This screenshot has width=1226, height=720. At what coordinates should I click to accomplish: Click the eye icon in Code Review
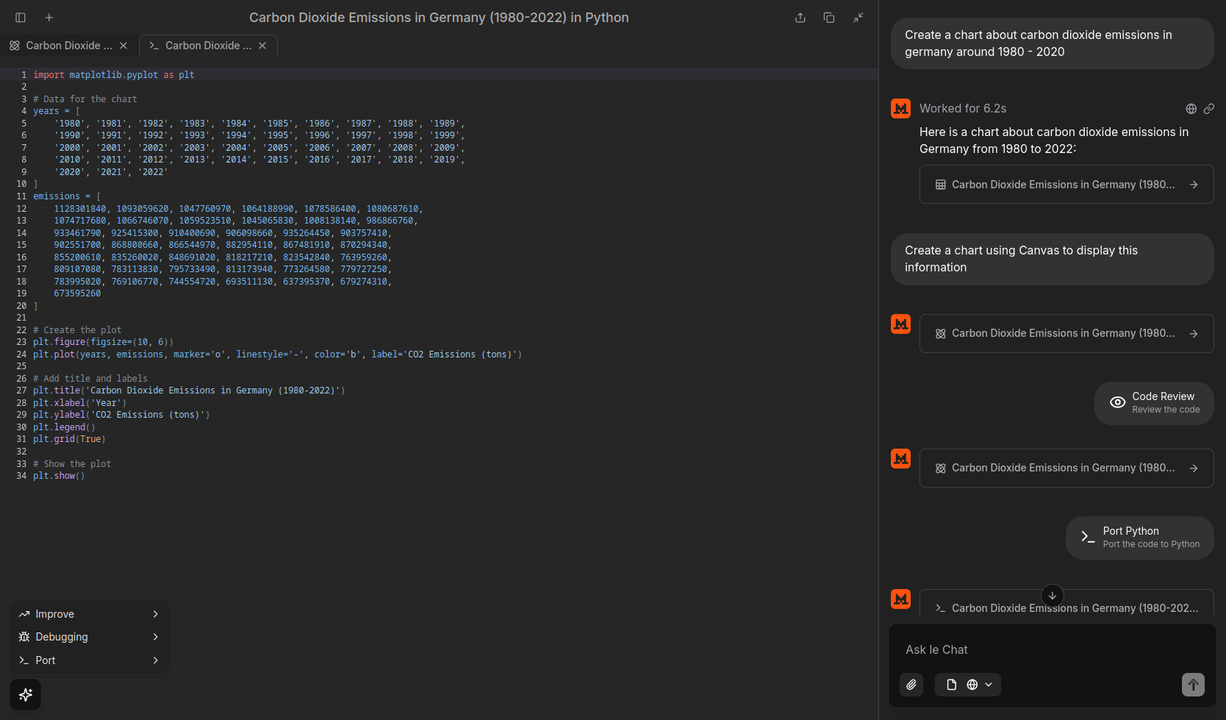[x=1117, y=402]
